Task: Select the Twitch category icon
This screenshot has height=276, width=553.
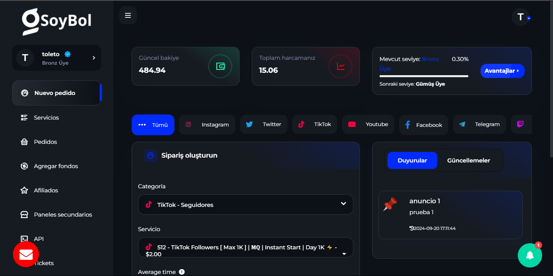Action: (521, 124)
